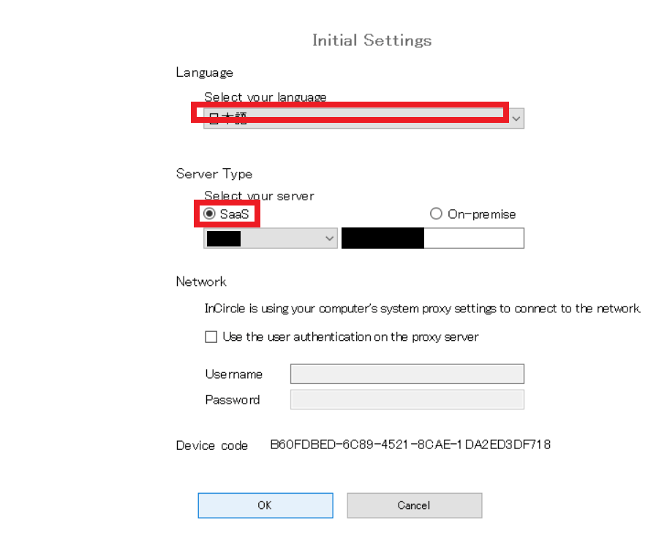667x558 pixels.
Task: Choose the On-premise server option
Action: (x=437, y=214)
